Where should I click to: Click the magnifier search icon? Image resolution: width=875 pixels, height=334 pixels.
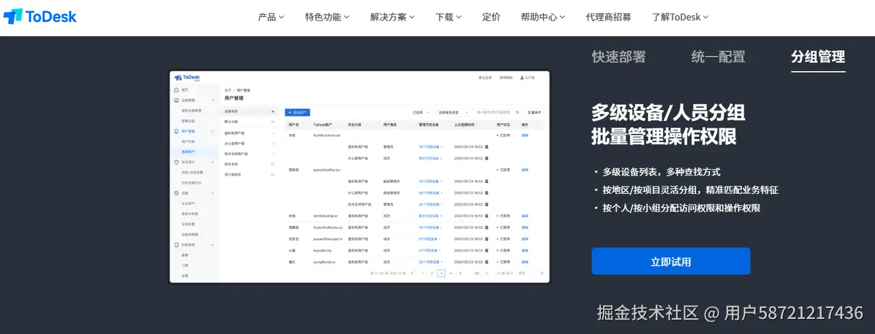[x=517, y=112]
